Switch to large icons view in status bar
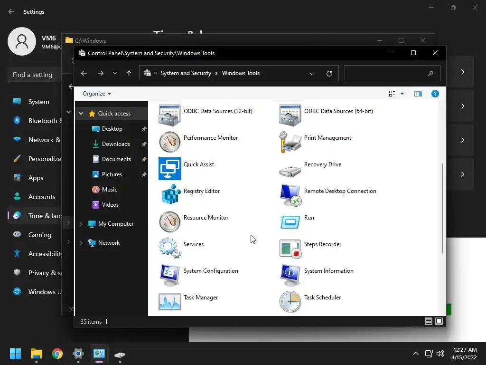The width and height of the screenshot is (486, 365). tap(439, 321)
